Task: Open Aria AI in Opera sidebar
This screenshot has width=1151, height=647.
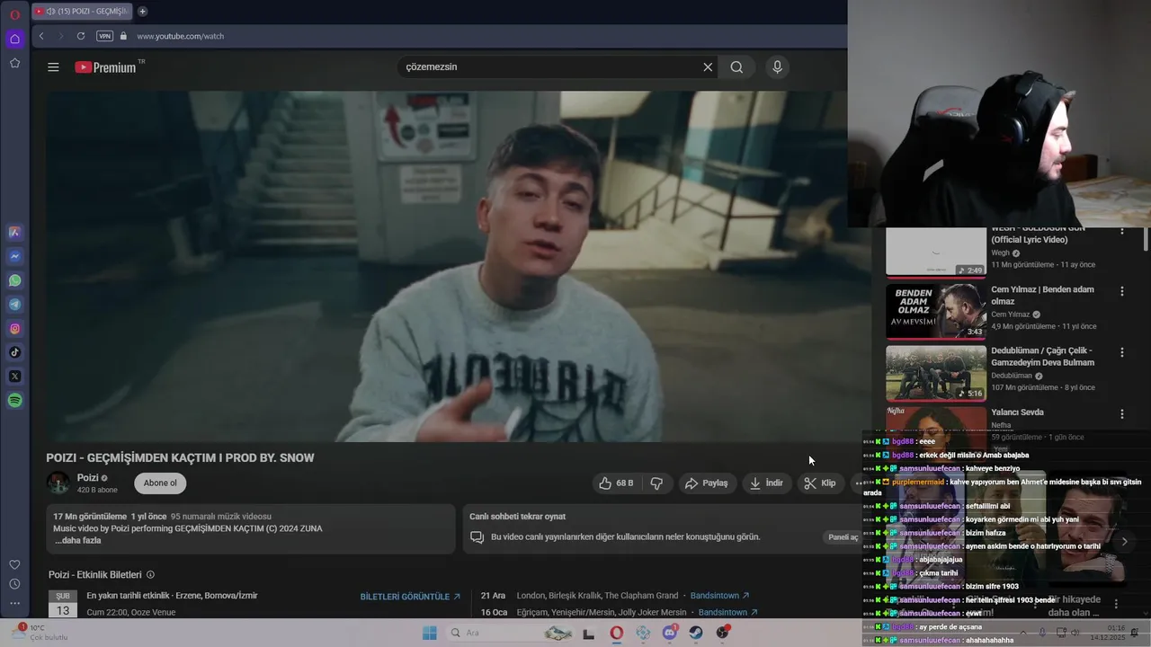Action: (14, 232)
